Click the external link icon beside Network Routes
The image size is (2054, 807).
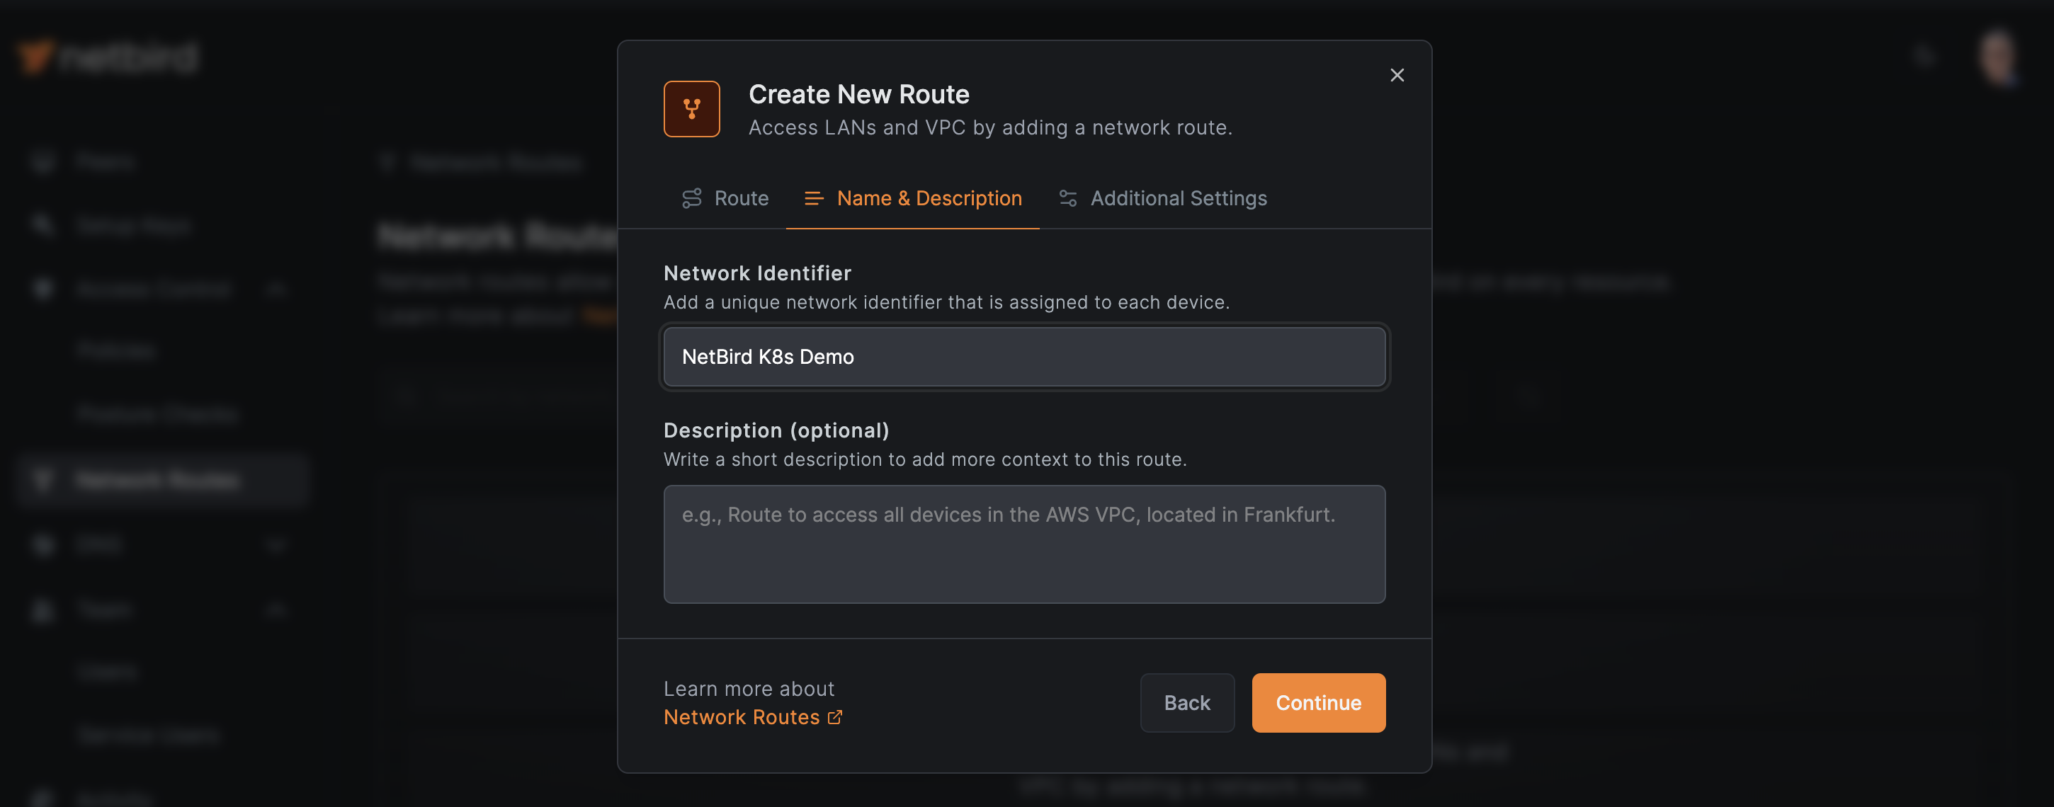click(x=836, y=717)
